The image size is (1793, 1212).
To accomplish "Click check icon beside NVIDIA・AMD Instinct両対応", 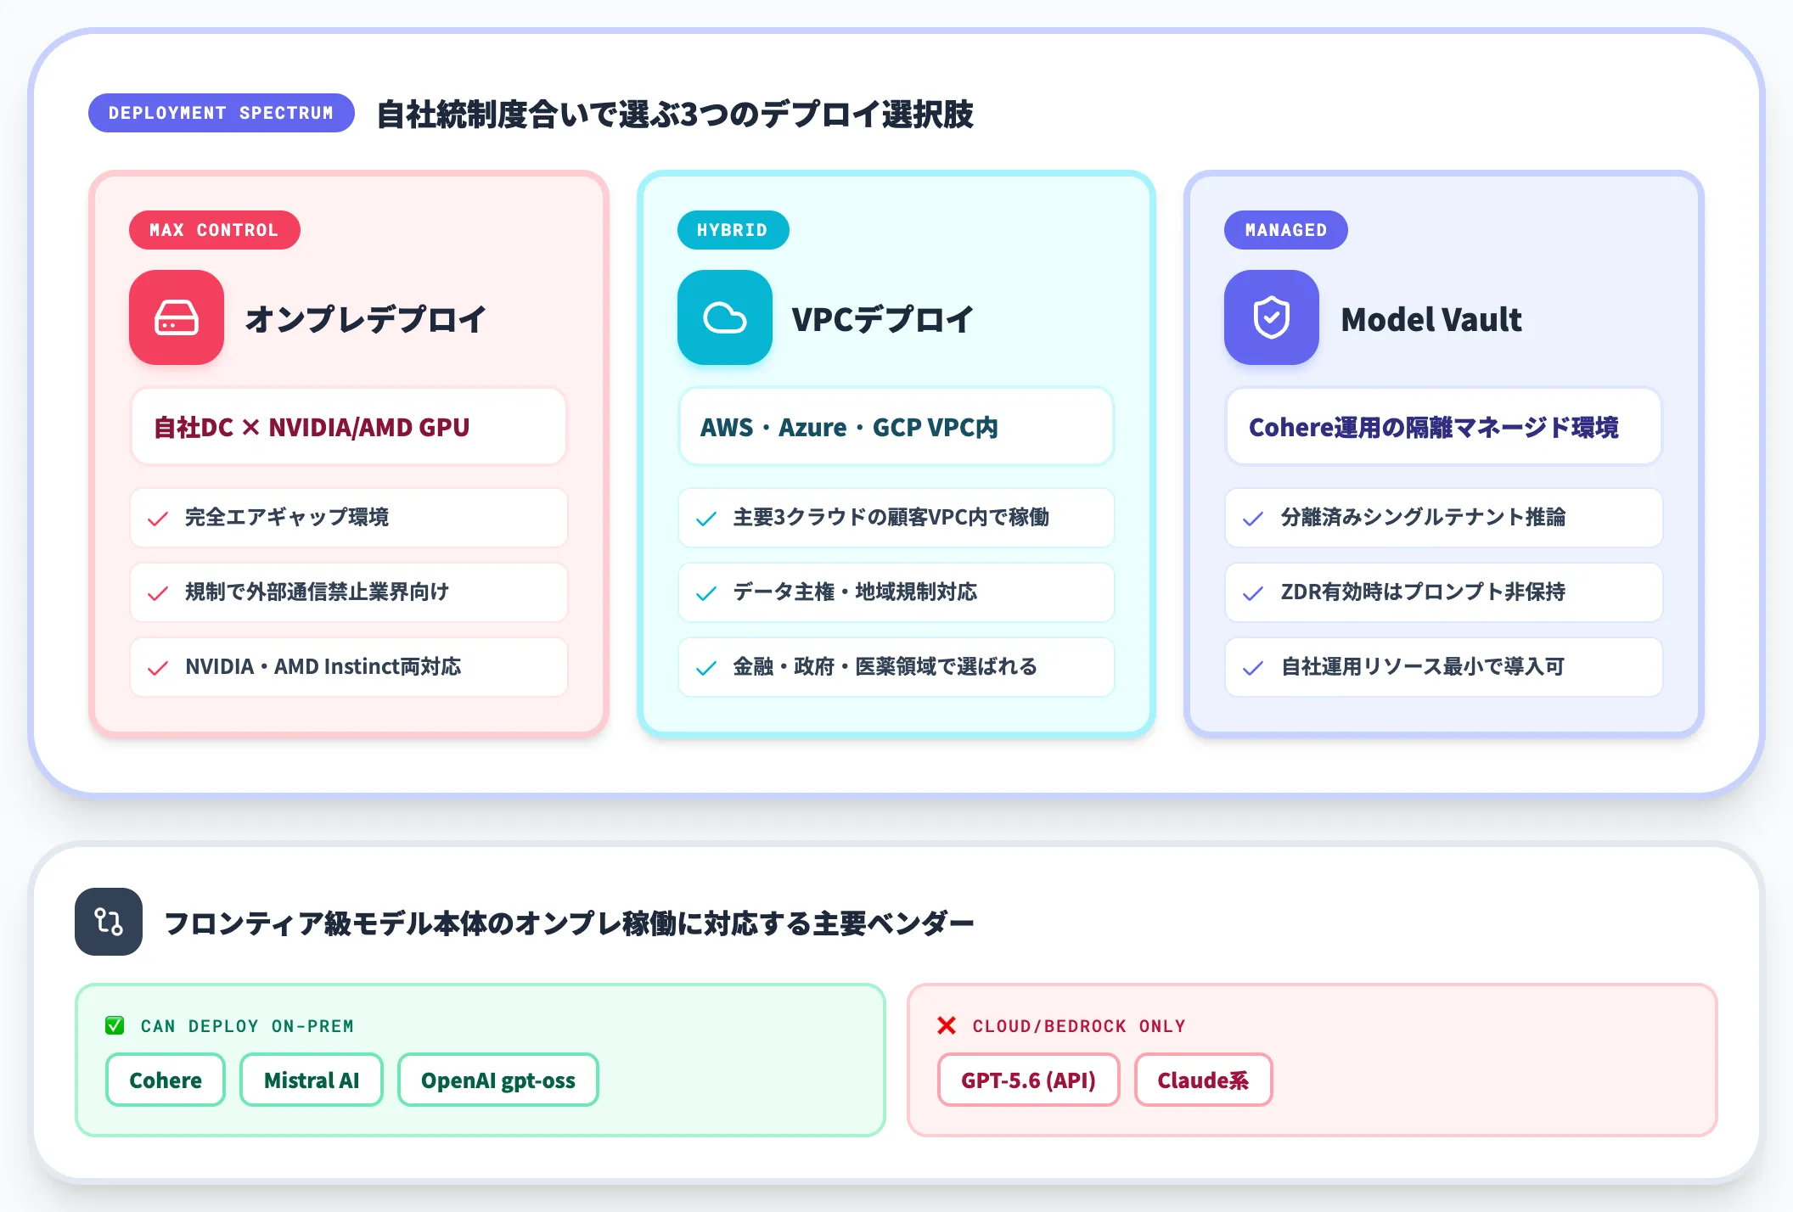I will [x=158, y=668].
